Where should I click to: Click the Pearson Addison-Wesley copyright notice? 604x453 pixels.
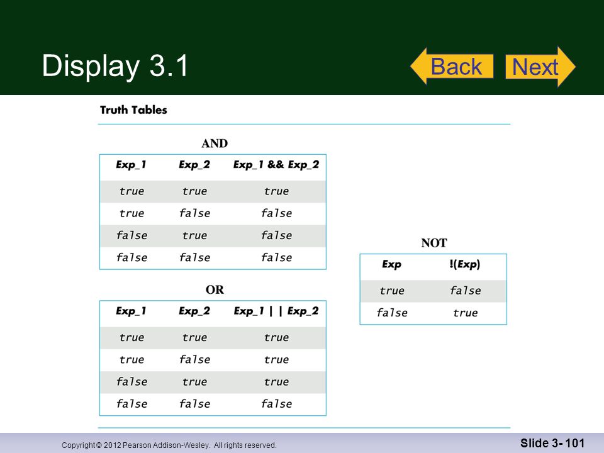tap(169, 445)
